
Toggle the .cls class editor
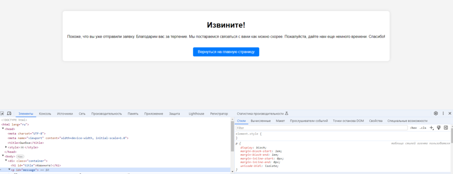(x=423, y=128)
